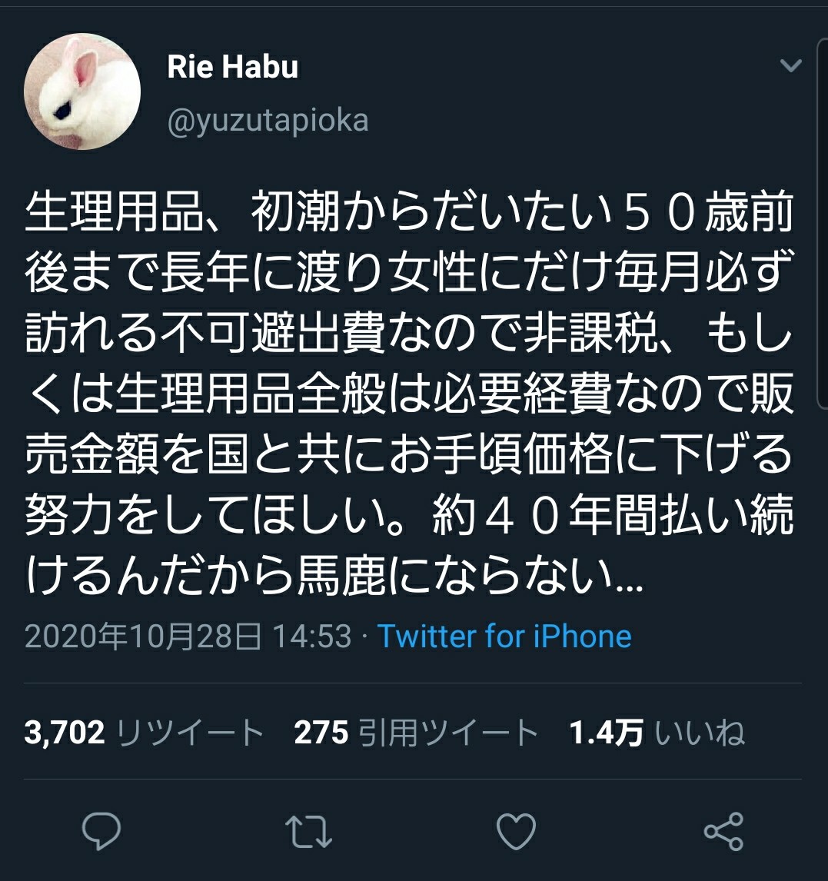
Task: Open the Twitter for iPhone source link
Action: (x=504, y=637)
